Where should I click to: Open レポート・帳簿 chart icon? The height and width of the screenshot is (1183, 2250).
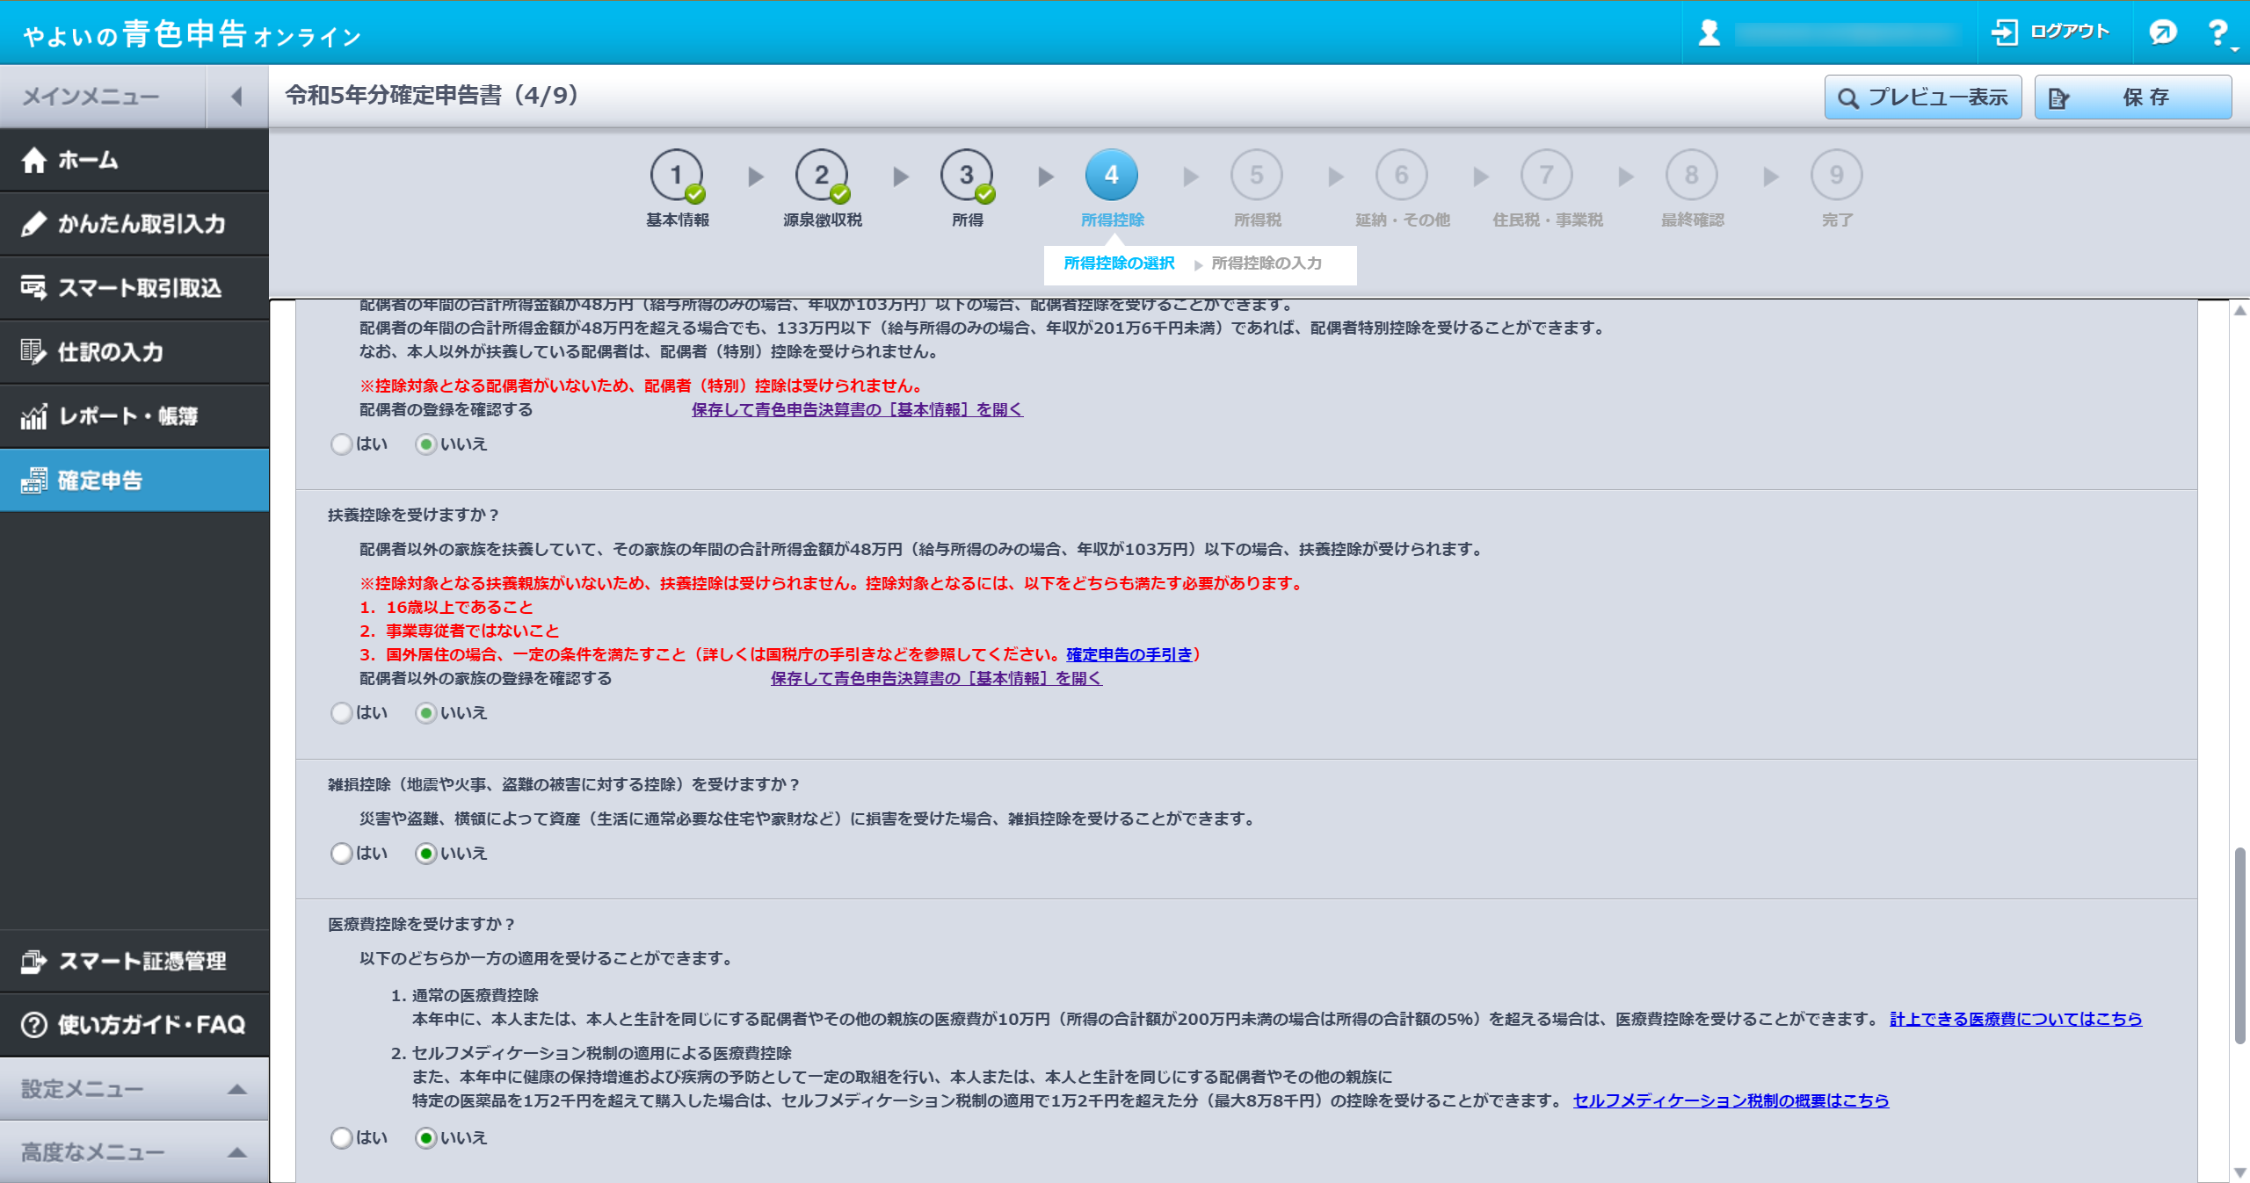click(34, 416)
